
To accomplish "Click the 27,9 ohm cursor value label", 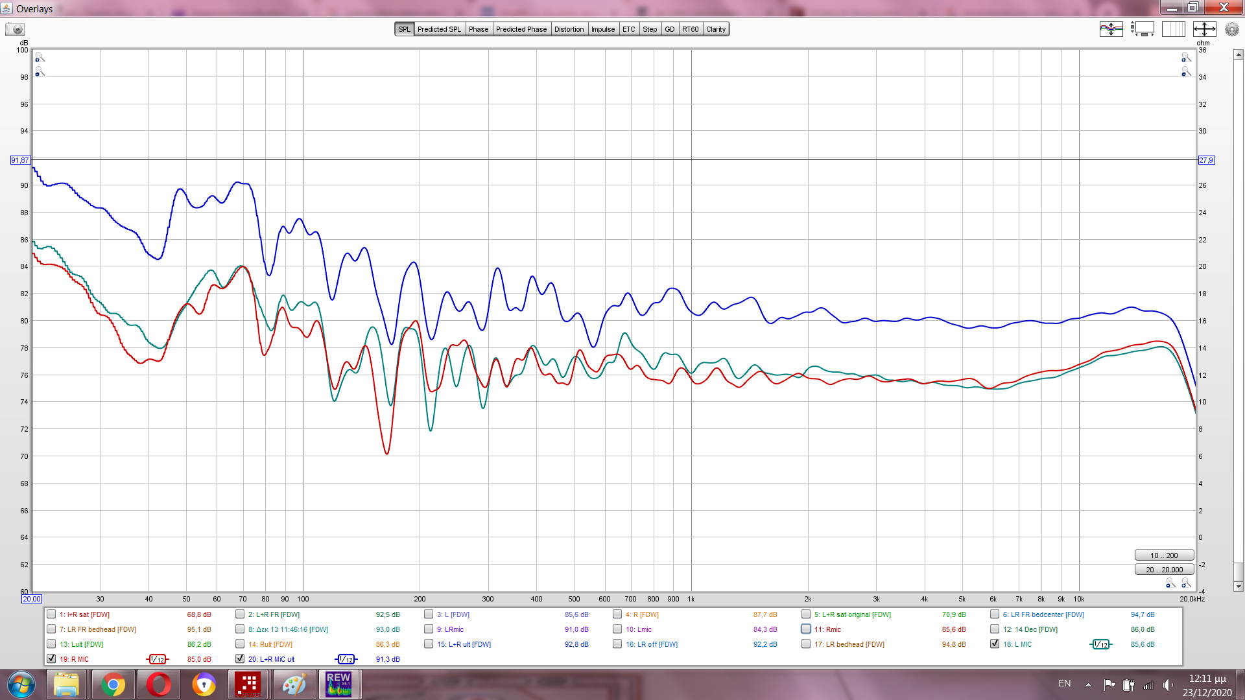I will pos(1206,160).
